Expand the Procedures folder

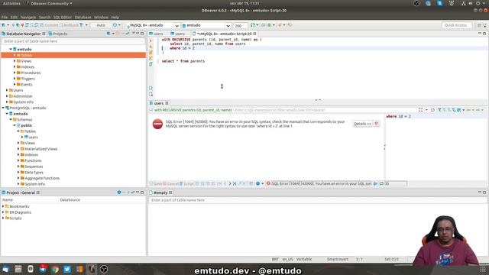coord(15,73)
